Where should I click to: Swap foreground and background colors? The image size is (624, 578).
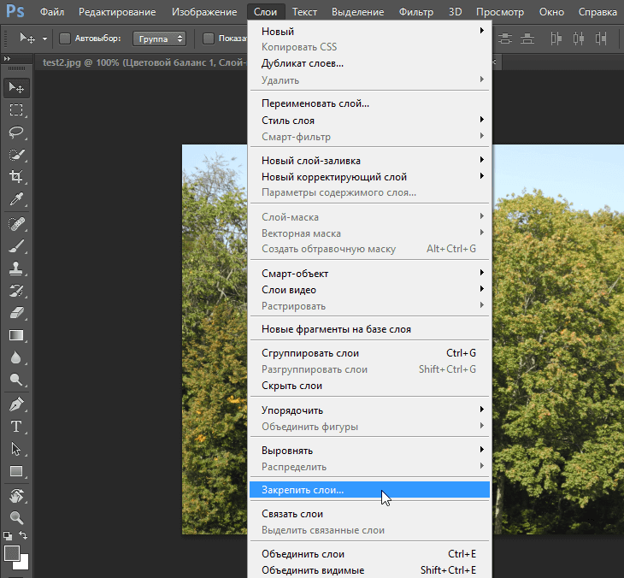[24, 537]
